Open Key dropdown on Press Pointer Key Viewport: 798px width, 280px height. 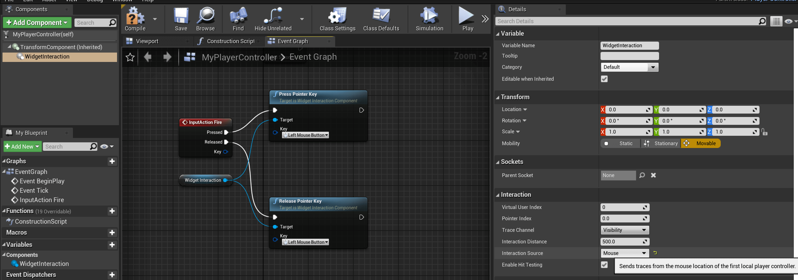pos(305,135)
